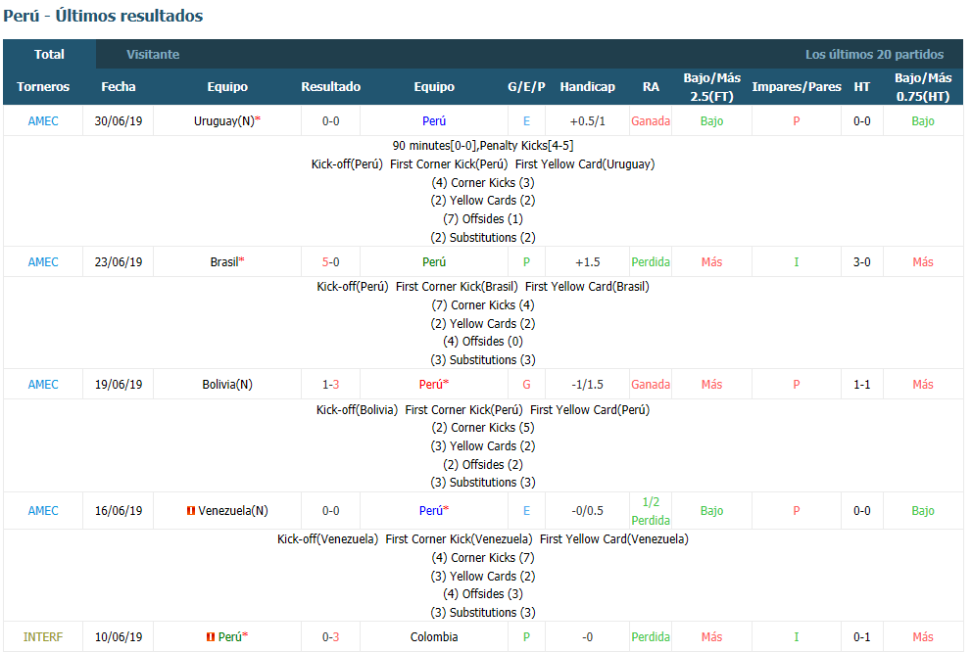Click the RA column header
The image size is (972, 652).
click(651, 87)
